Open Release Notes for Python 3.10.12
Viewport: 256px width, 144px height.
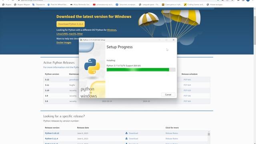point(172,133)
